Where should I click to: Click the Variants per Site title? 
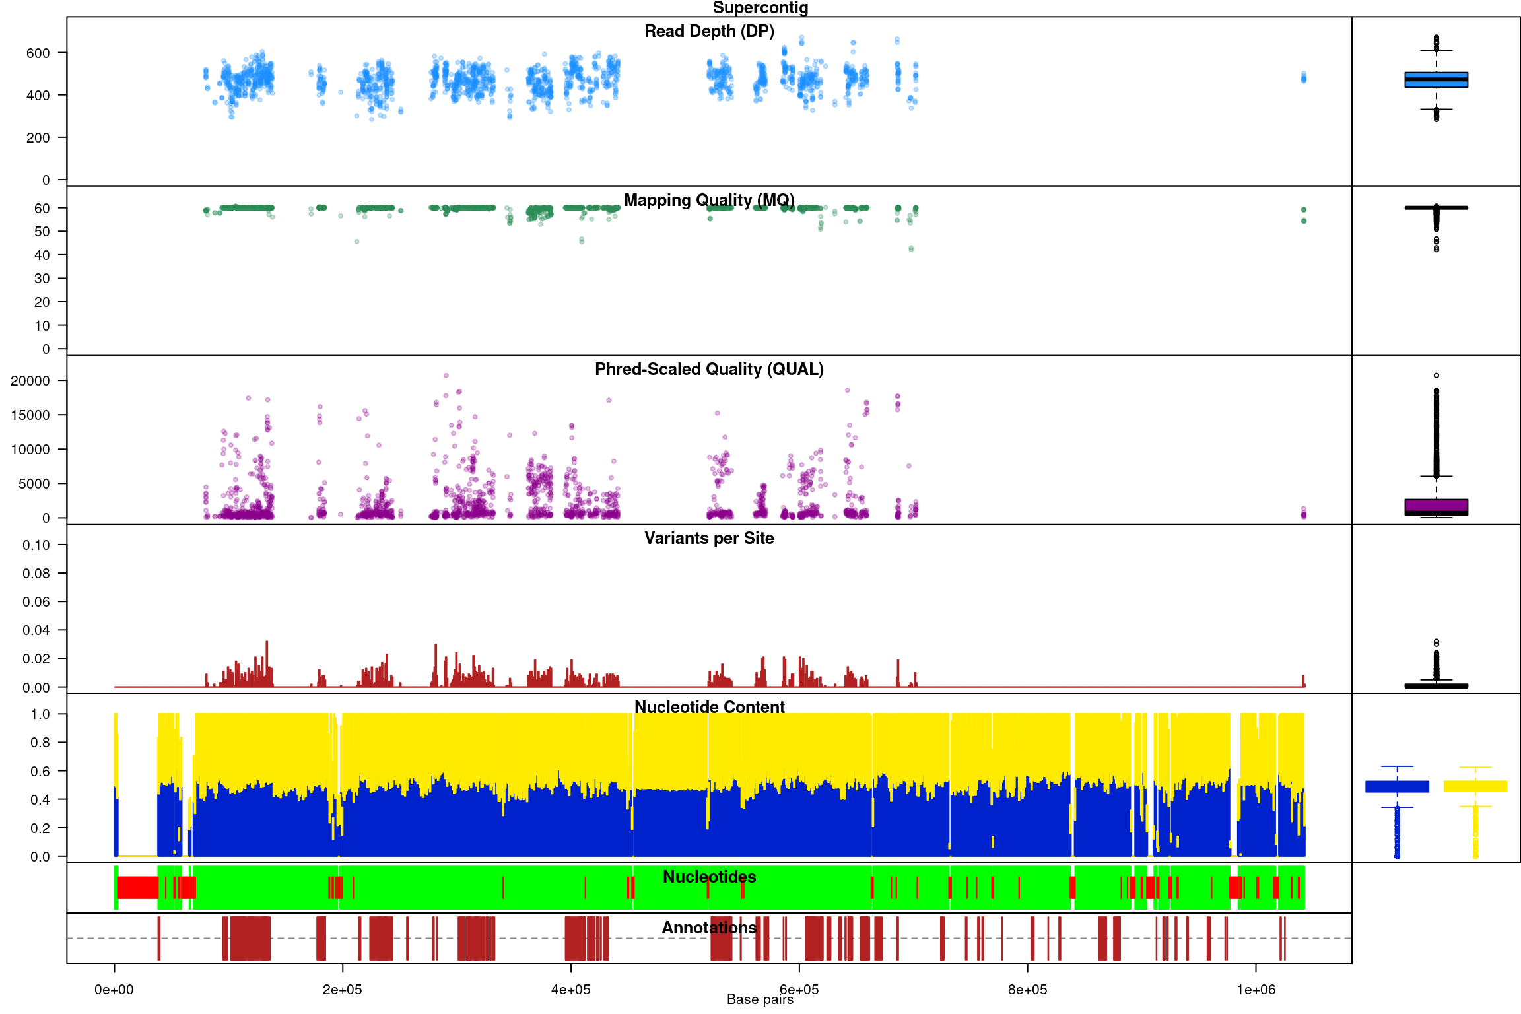click(x=709, y=538)
